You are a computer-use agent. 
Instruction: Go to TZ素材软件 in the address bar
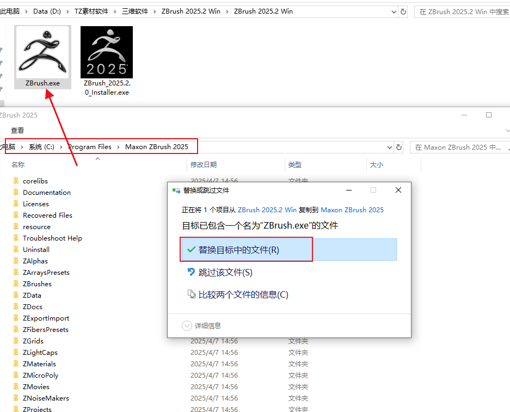[91, 11]
